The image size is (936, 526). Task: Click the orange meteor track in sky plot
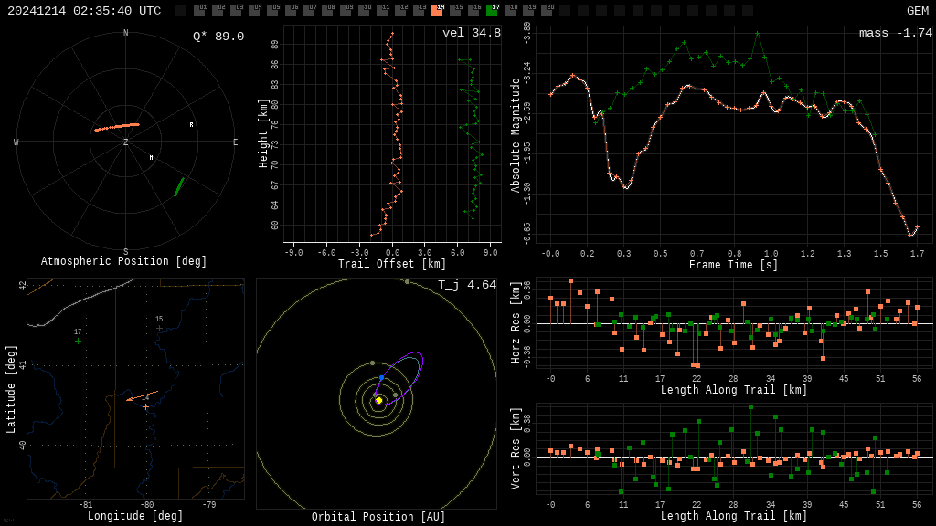pos(117,127)
